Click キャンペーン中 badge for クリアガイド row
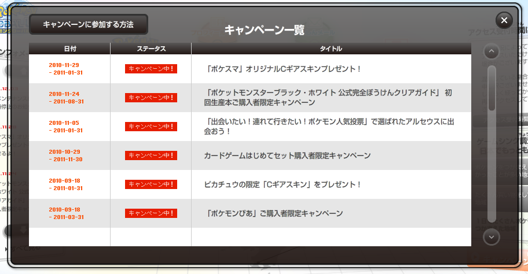Image resolution: width=528 pixels, height=274 pixels. 151,98
